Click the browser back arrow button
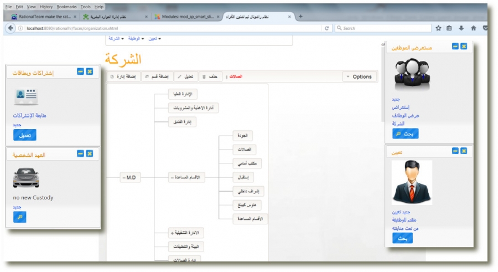 [x=11, y=28]
